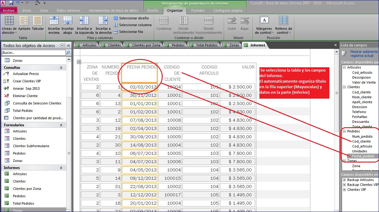Collapse the Consultas group
Image resolution: width=379 pixels, height=212 pixels.
tap(61, 68)
